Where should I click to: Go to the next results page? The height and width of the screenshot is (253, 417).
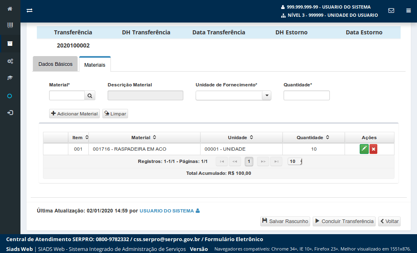click(263, 161)
